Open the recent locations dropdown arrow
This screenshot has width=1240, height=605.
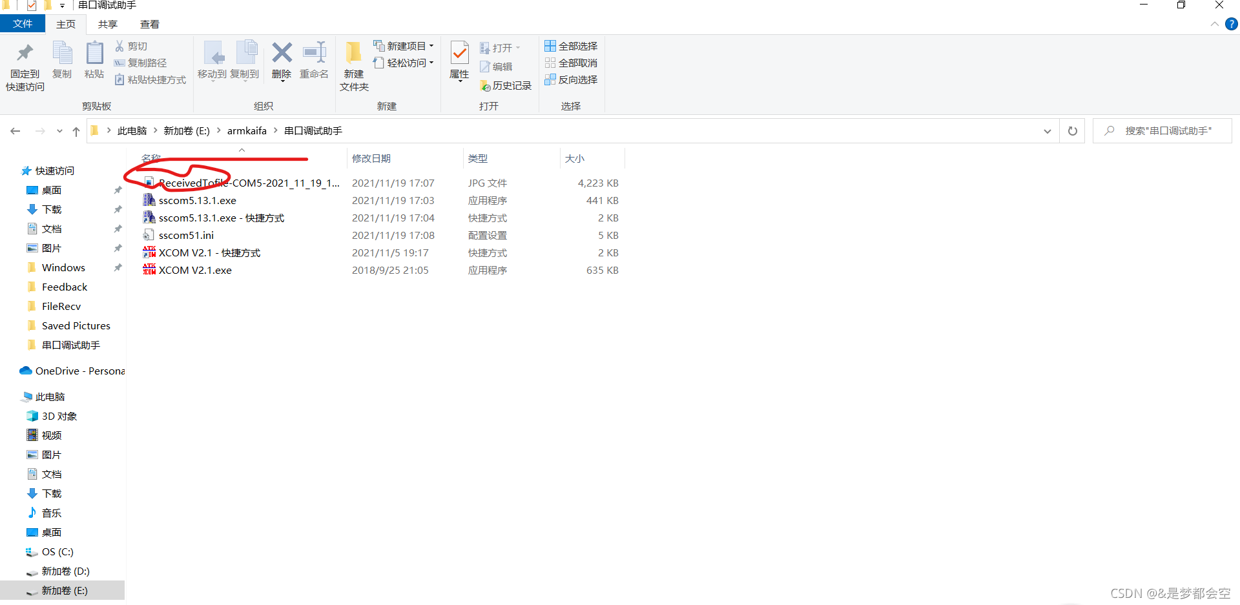(x=59, y=131)
